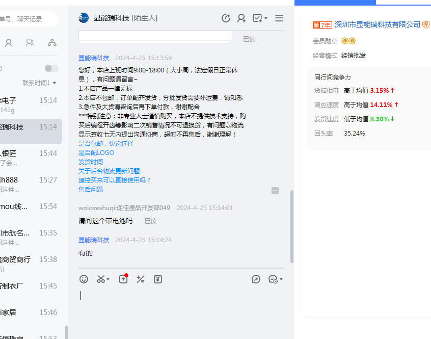Viewport: 431px width, 339px height.
Task: Click the chat message scrollbar
Action: (292, 226)
